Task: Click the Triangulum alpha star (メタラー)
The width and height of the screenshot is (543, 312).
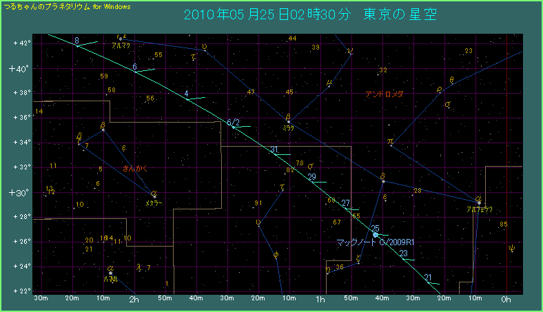Action: [154, 196]
